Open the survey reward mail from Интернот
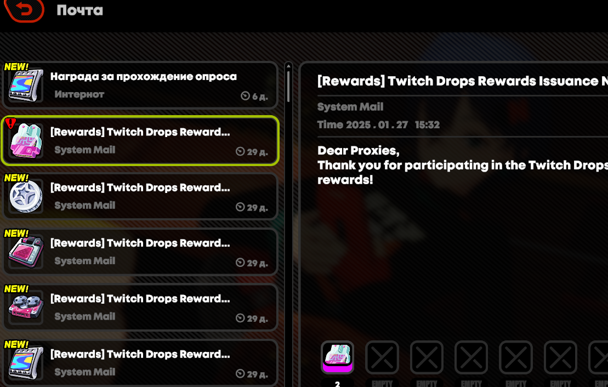This screenshot has width=608, height=387. point(140,85)
